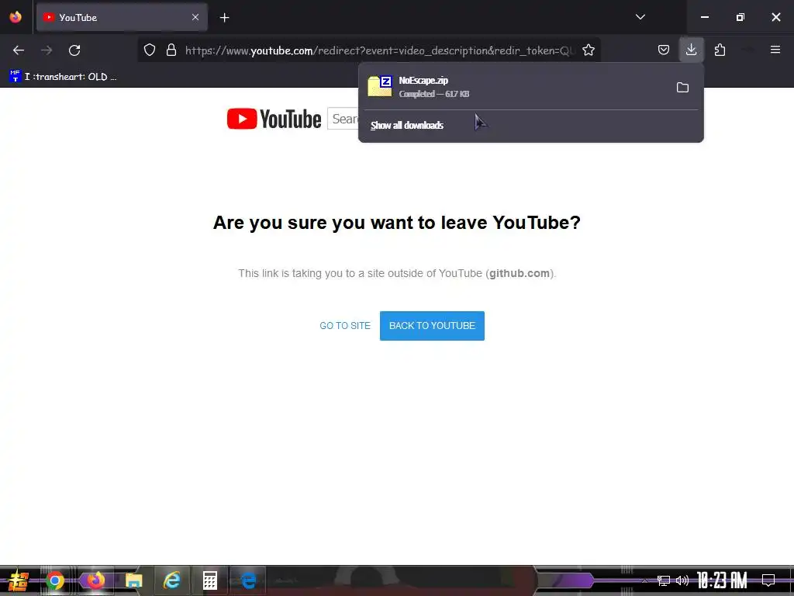Image resolution: width=794 pixels, height=596 pixels.
Task: Open the extensions puzzle icon
Action: coord(720,50)
